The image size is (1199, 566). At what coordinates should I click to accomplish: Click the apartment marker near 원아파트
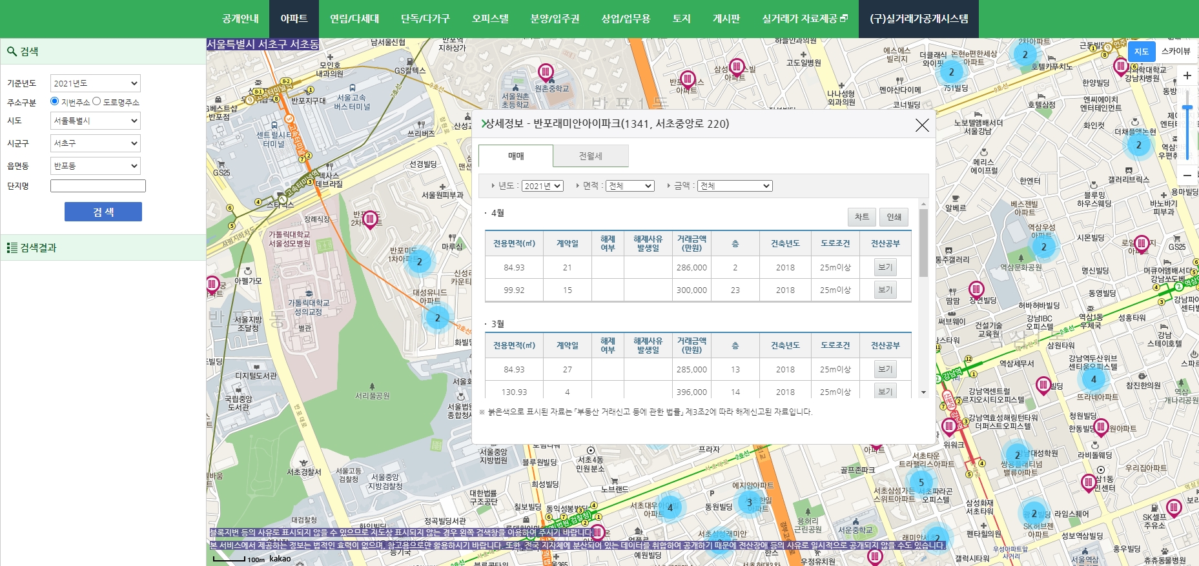click(1101, 428)
